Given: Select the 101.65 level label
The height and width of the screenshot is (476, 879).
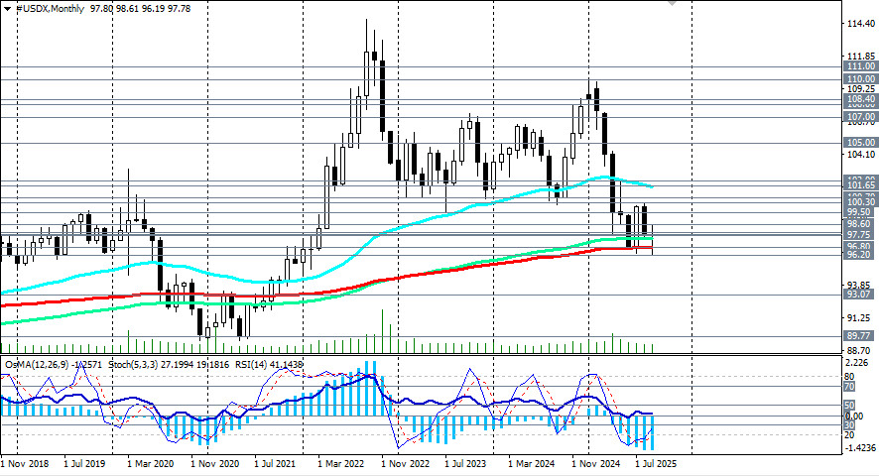Looking at the screenshot, I should tap(859, 185).
